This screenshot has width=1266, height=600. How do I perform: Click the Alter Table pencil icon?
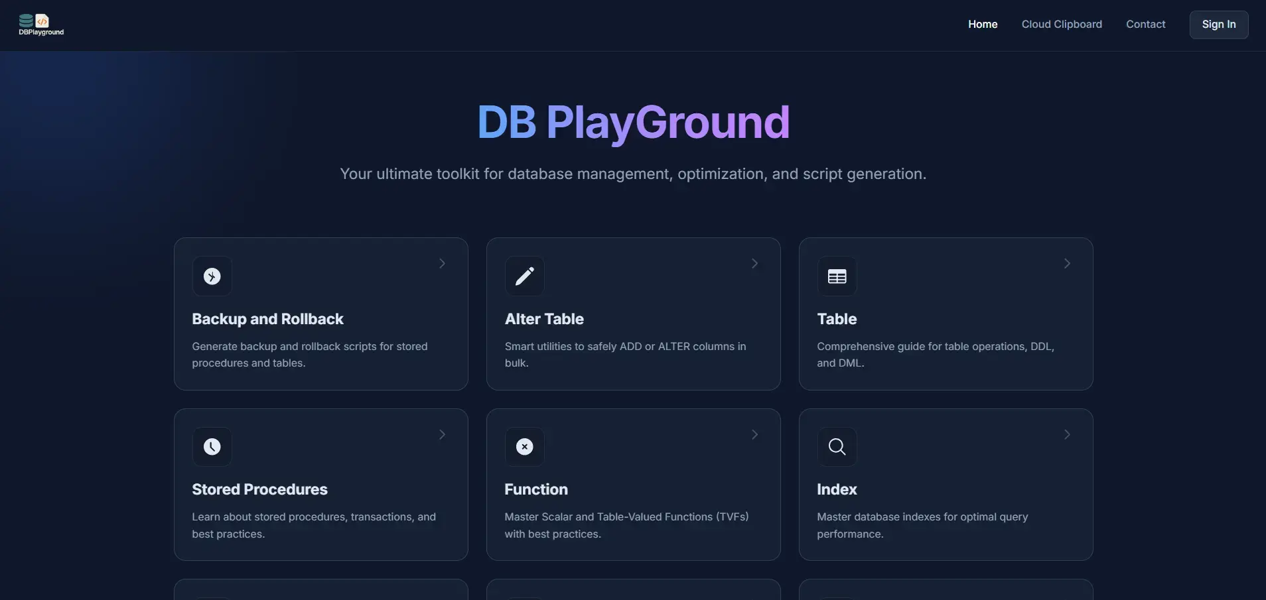pyautogui.click(x=525, y=276)
